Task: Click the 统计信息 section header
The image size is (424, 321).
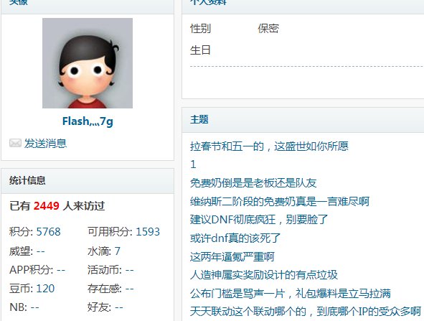Action: click(x=27, y=180)
